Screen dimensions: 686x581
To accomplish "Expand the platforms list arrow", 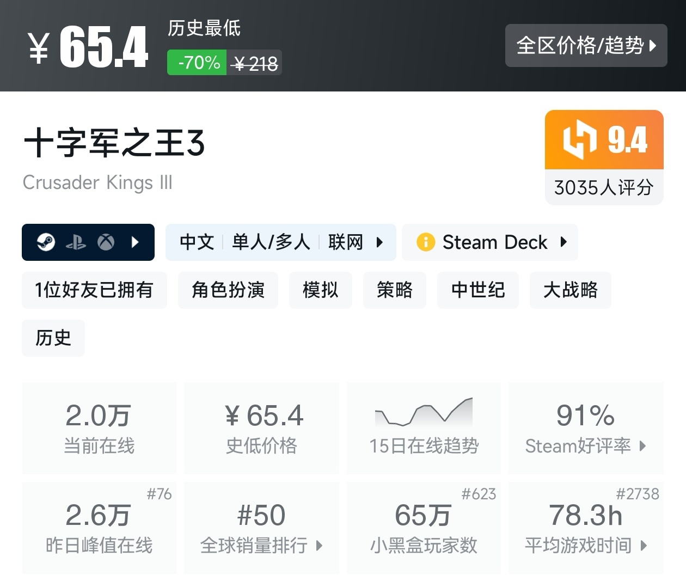I will click(136, 242).
